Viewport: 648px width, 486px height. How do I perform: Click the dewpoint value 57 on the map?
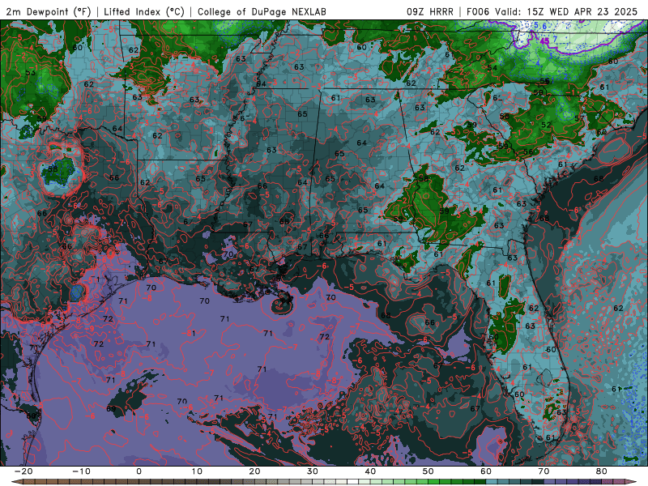point(579,118)
